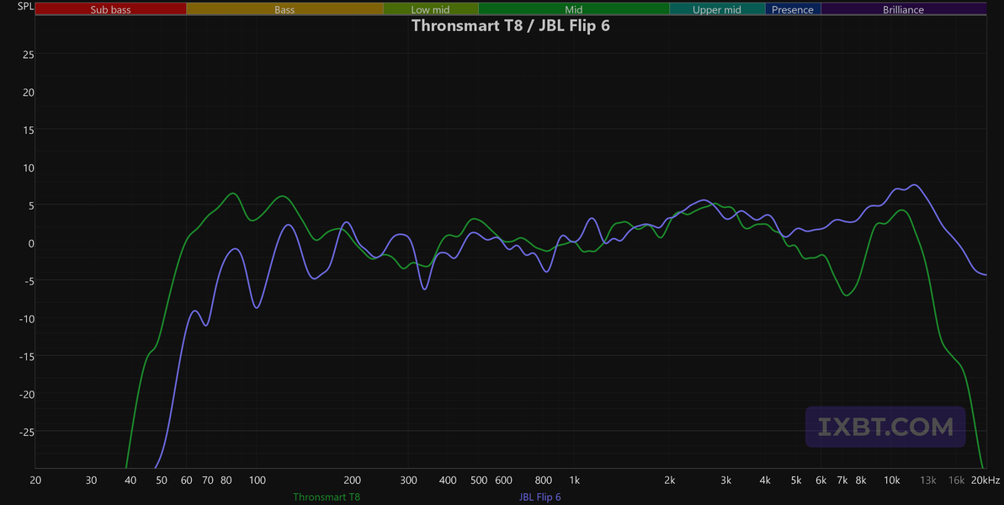Viewport: 1004px width, 505px height.
Task: Click the 1k tick on the frequency axis
Action: click(574, 480)
